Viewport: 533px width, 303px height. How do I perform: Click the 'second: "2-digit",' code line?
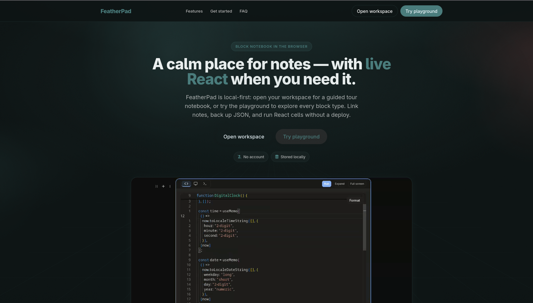coord(221,235)
